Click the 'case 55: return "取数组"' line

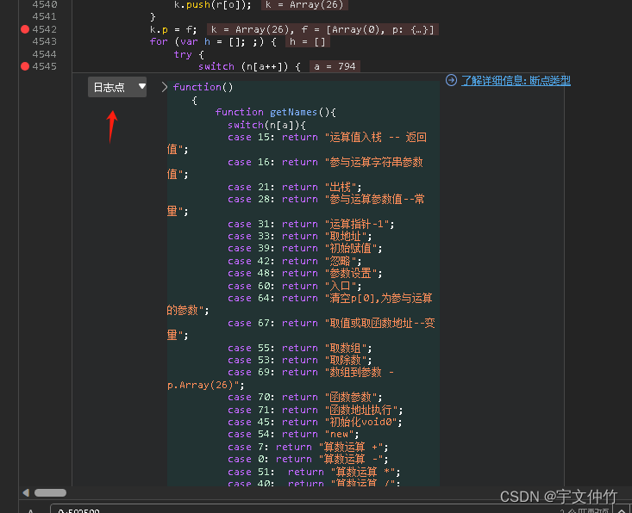[x=299, y=348]
